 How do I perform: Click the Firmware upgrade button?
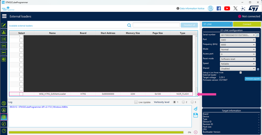click(253, 79)
